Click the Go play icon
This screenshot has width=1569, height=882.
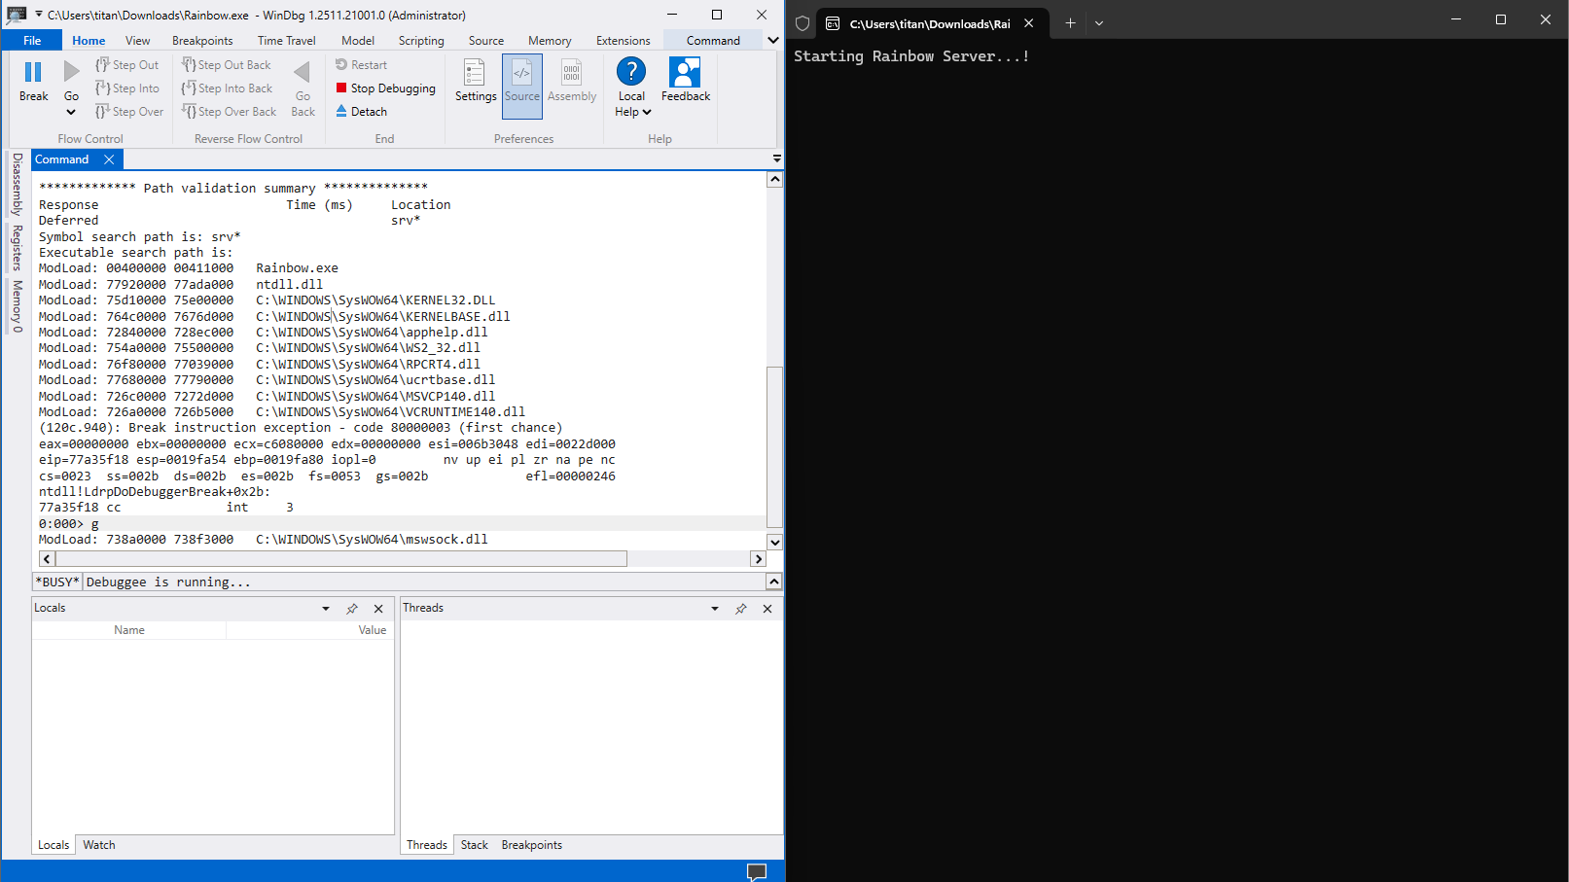(x=71, y=72)
